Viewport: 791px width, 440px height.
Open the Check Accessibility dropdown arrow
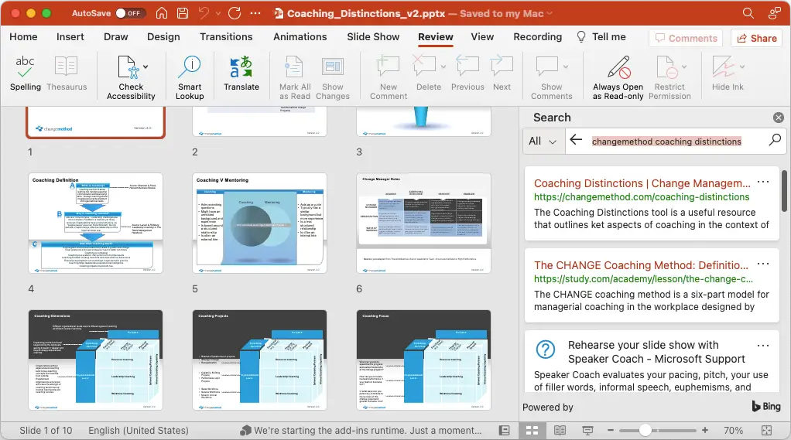tap(146, 67)
